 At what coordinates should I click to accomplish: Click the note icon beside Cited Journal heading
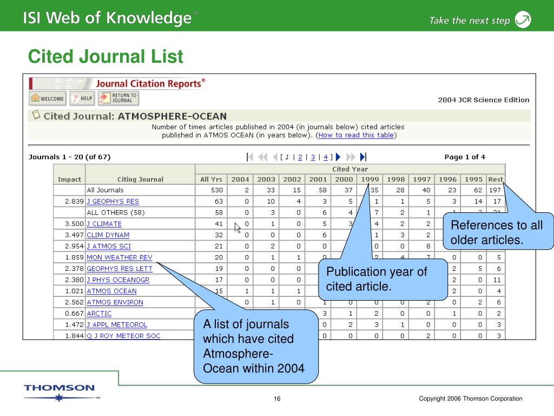tap(36, 115)
